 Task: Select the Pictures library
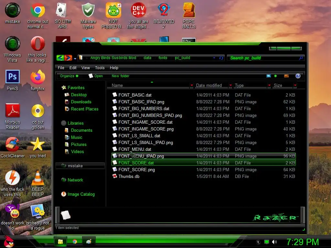(79, 144)
